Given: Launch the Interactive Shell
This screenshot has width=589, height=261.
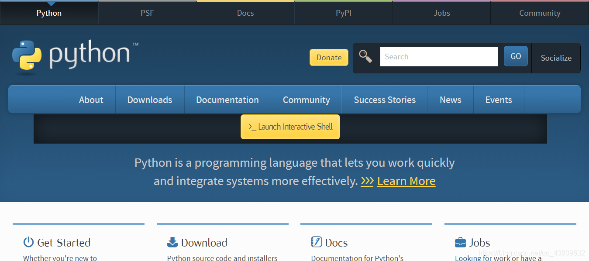Looking at the screenshot, I should point(290,127).
